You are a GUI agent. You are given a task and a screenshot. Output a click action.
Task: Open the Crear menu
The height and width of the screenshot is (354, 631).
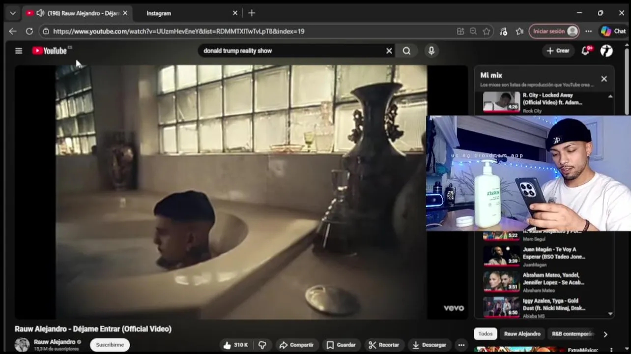click(x=558, y=51)
